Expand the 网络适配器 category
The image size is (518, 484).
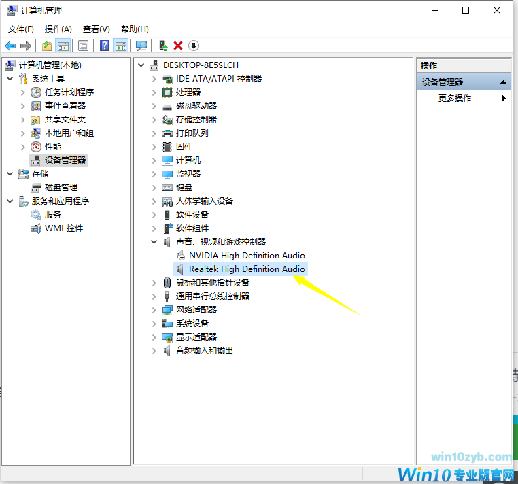154,310
